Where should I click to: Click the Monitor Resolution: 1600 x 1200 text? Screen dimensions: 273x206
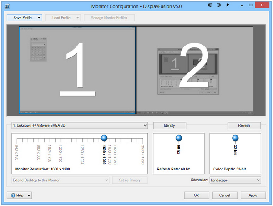click(x=43, y=169)
